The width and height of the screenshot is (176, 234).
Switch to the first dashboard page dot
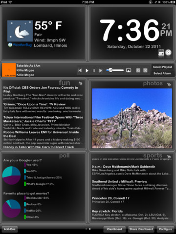tap(86, 229)
